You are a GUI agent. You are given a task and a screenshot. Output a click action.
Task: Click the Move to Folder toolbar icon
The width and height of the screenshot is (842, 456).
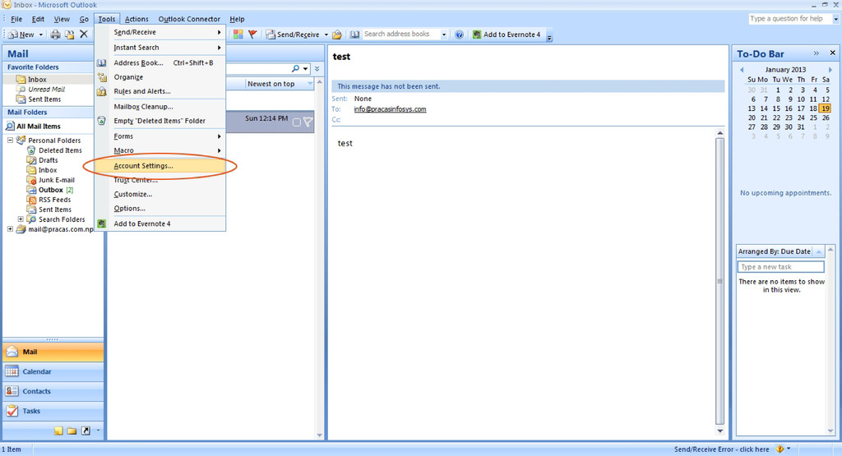(69, 35)
